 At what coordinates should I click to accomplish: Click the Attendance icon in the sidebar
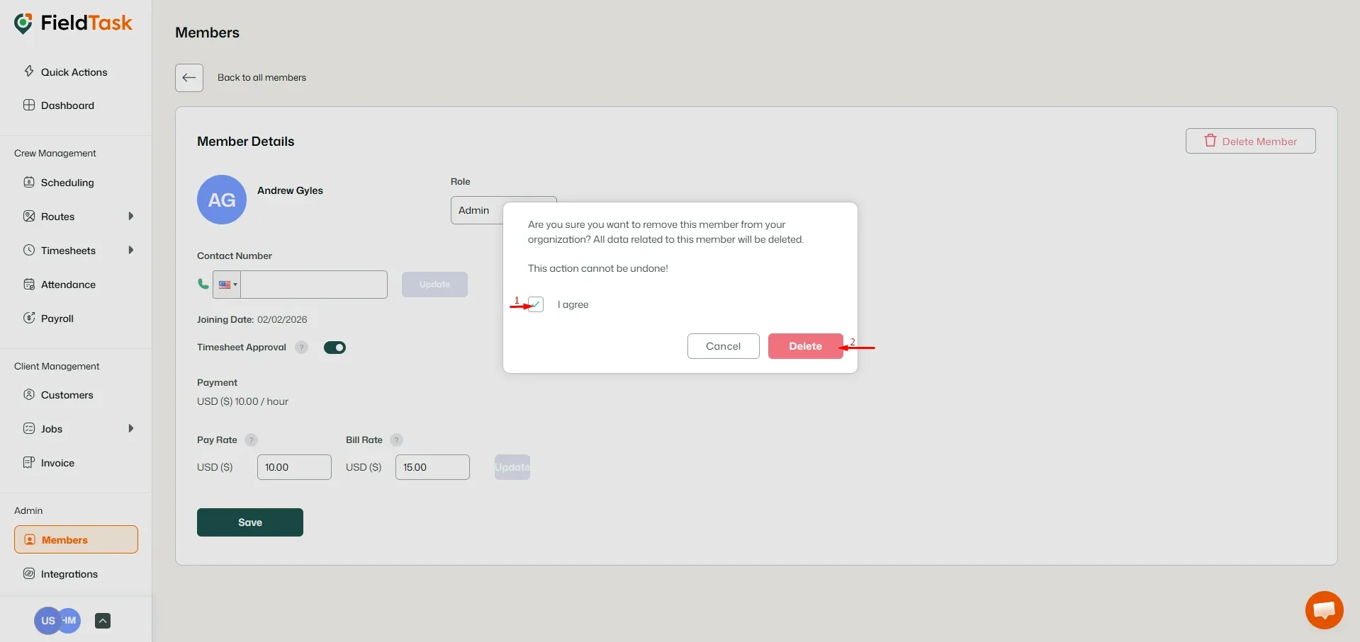[x=29, y=284]
